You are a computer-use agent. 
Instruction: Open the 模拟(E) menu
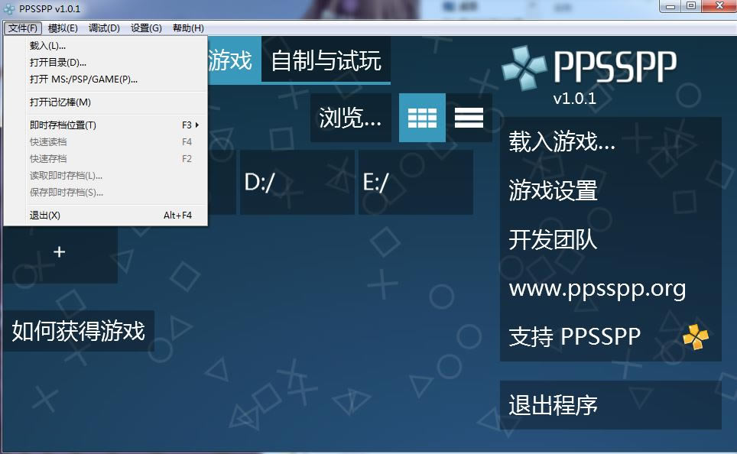[x=63, y=28]
